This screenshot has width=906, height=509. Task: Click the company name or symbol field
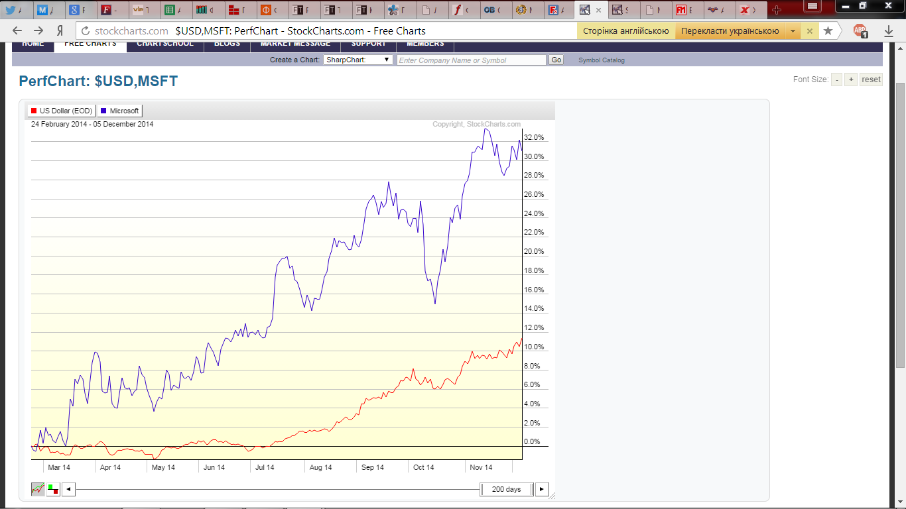[x=471, y=60]
